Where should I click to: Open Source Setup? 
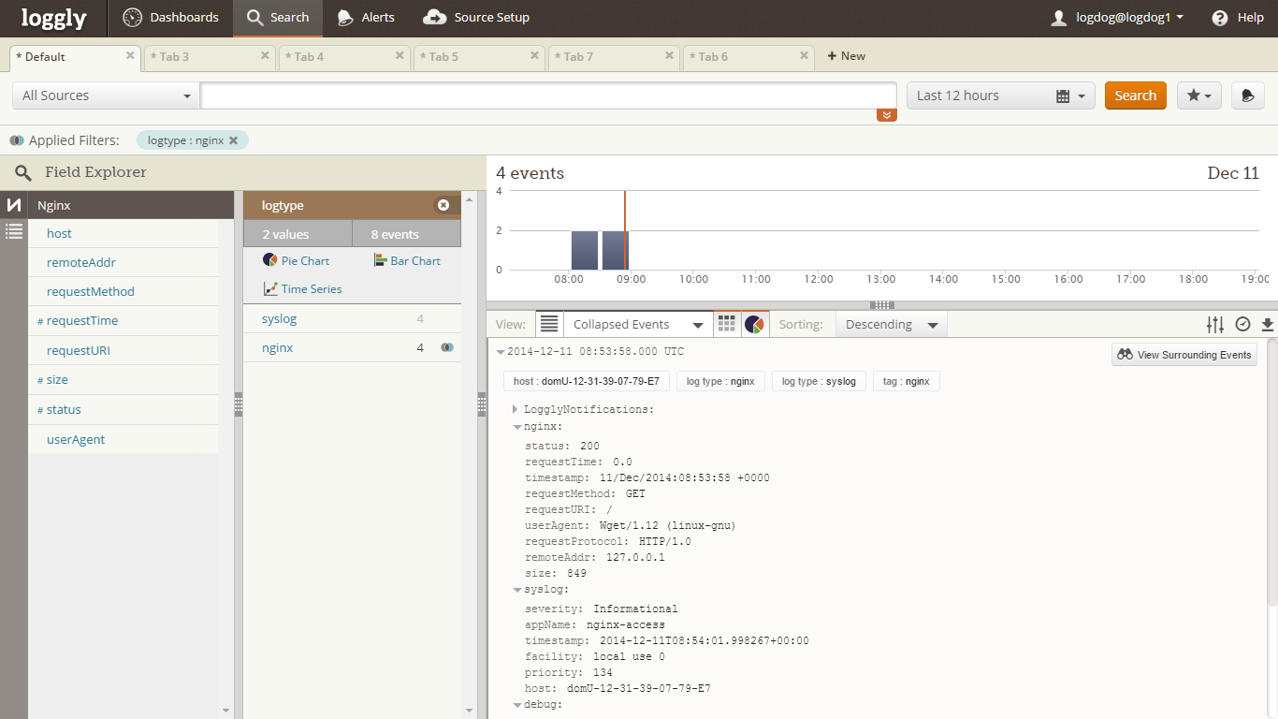click(x=476, y=18)
